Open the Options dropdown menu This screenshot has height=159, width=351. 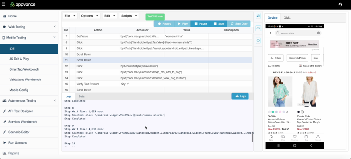(x=89, y=16)
